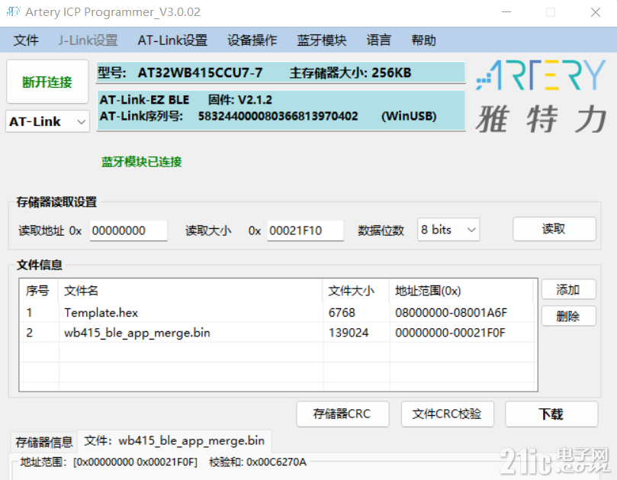Click the 序号 column header
Image resolution: width=617 pixels, height=480 pixels.
tap(39, 291)
